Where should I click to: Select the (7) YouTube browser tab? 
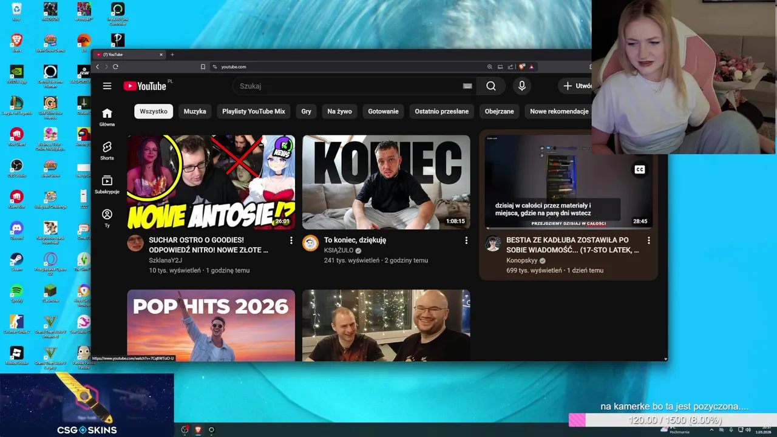click(129, 55)
